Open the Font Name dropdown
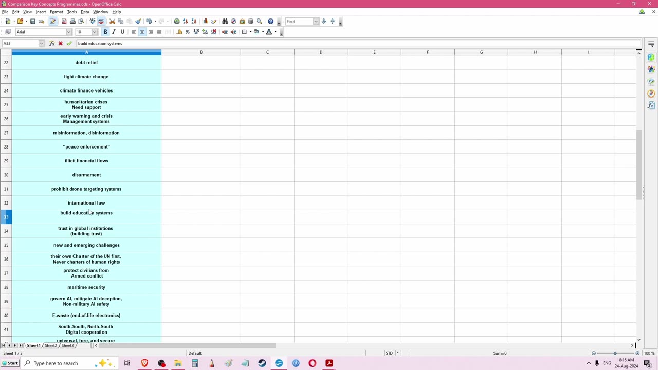This screenshot has width=658, height=370. pos(69,32)
